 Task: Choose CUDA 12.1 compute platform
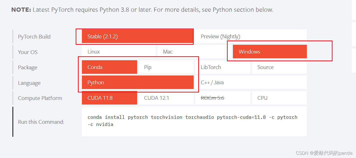166,98
